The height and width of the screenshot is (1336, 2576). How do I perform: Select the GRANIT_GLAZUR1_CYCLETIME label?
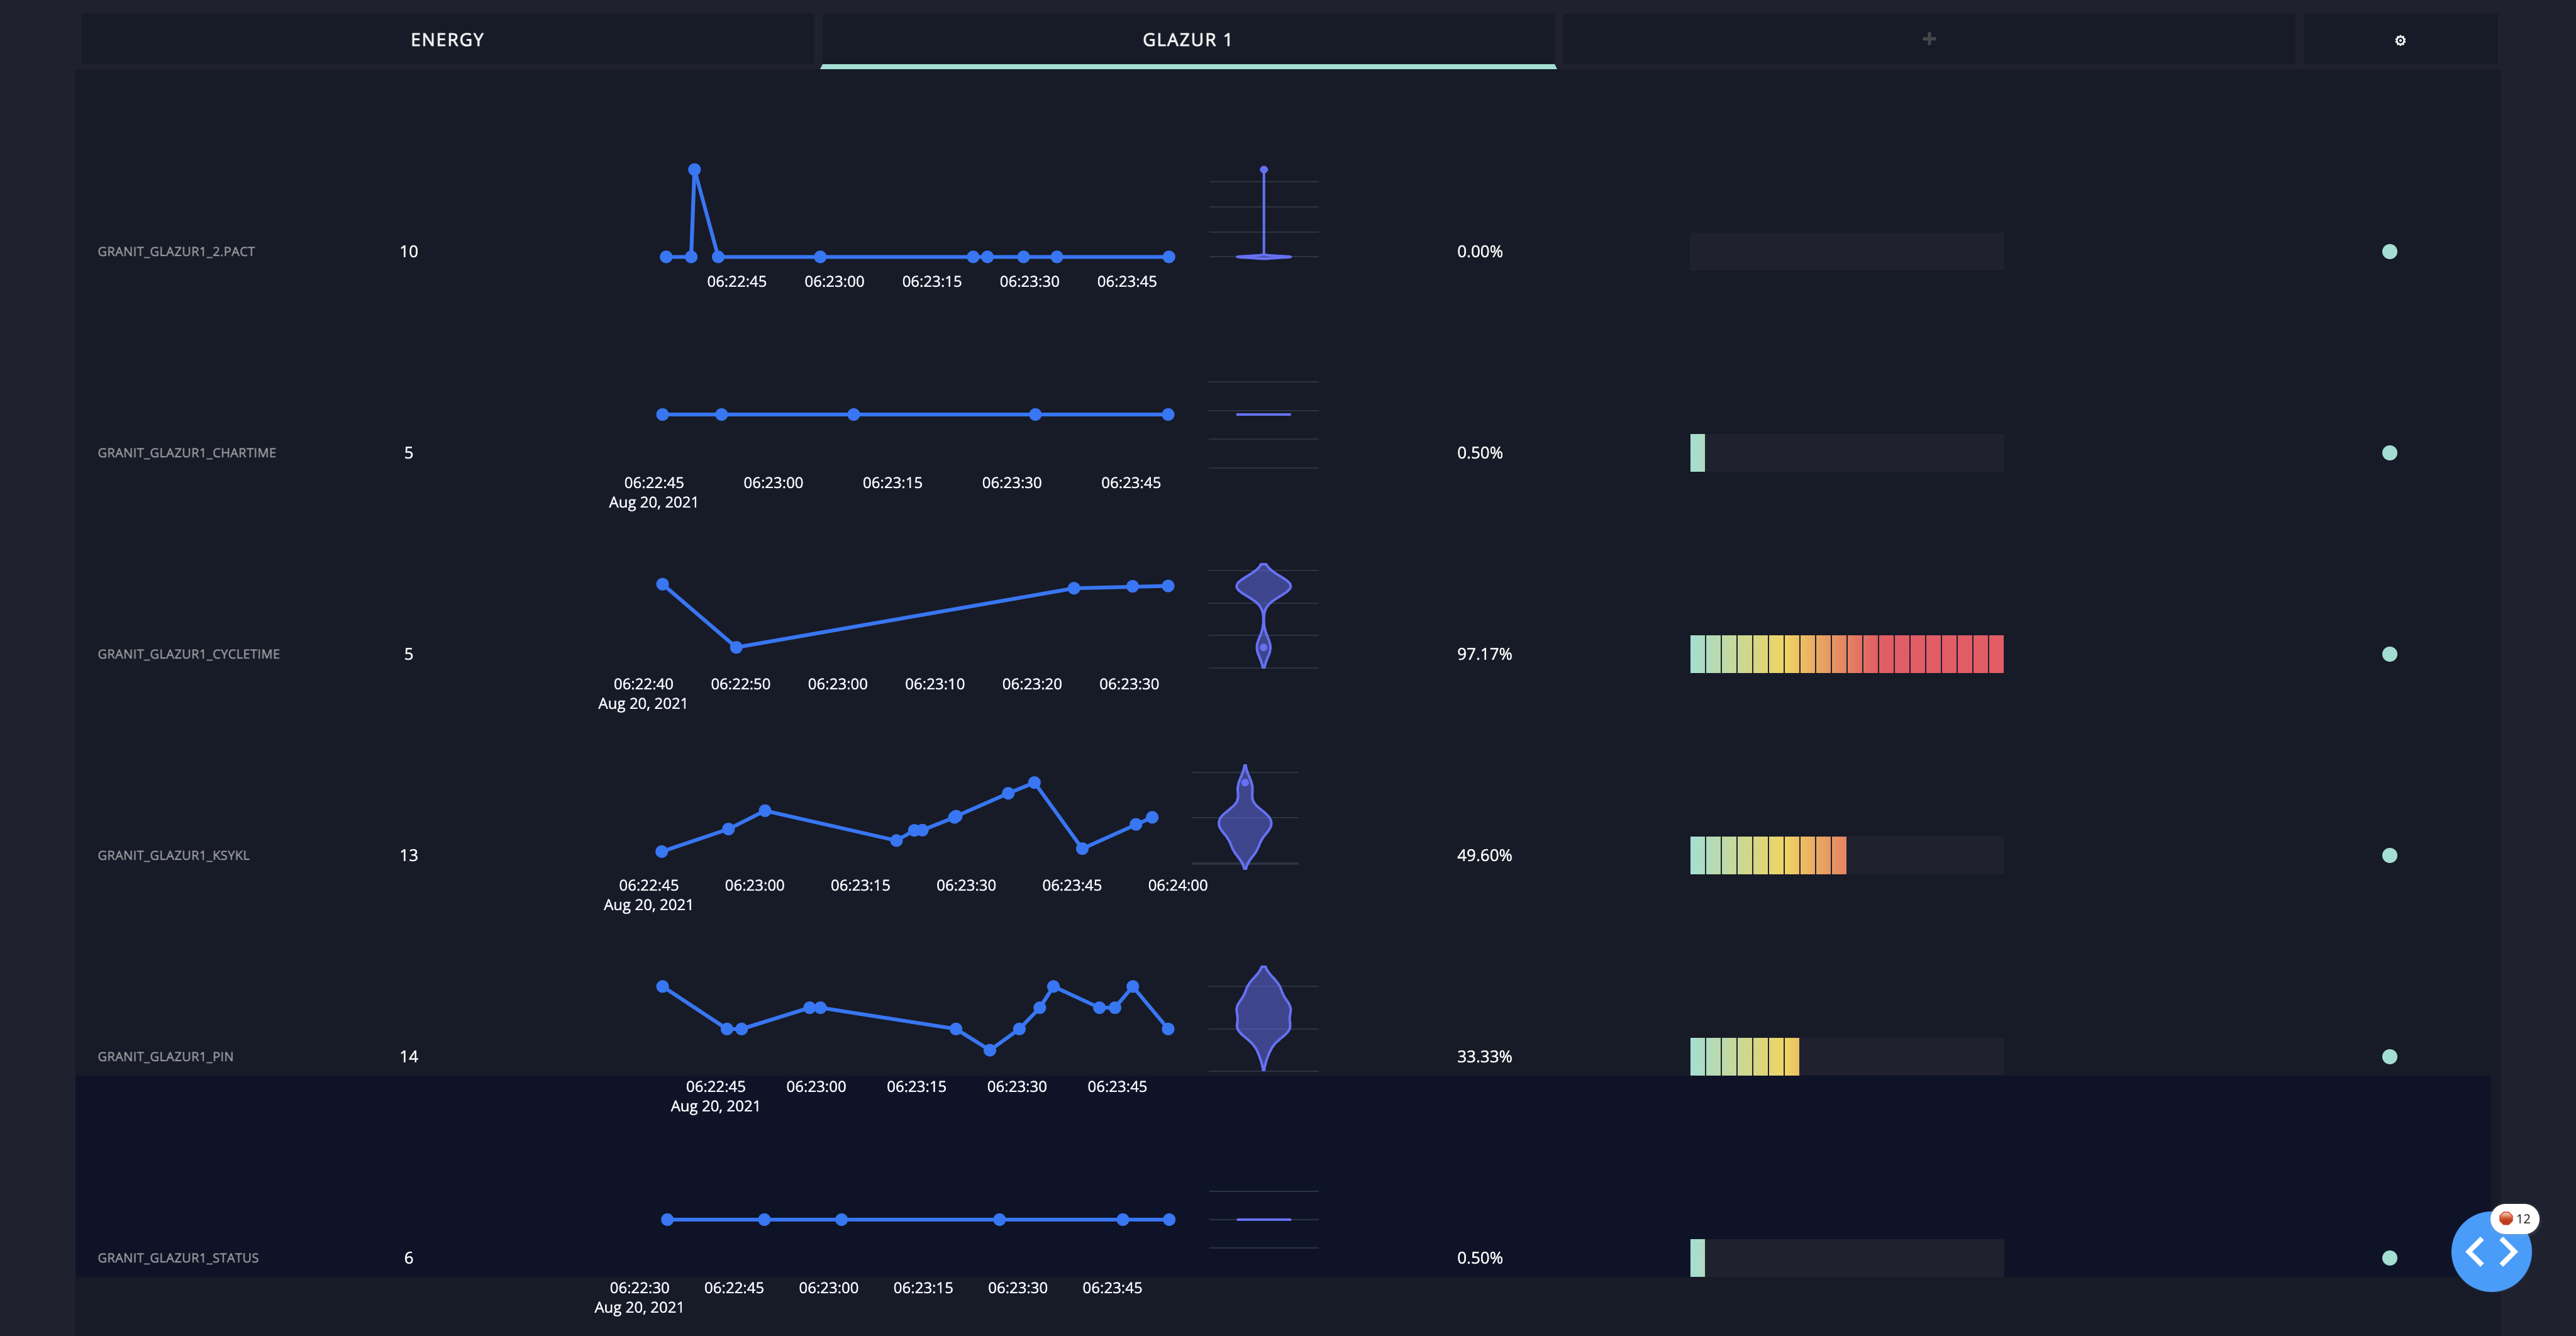(189, 654)
